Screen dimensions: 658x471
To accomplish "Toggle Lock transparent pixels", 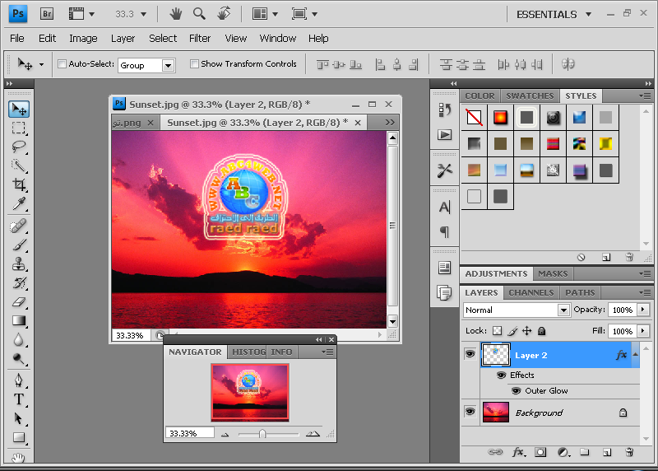I will point(498,331).
